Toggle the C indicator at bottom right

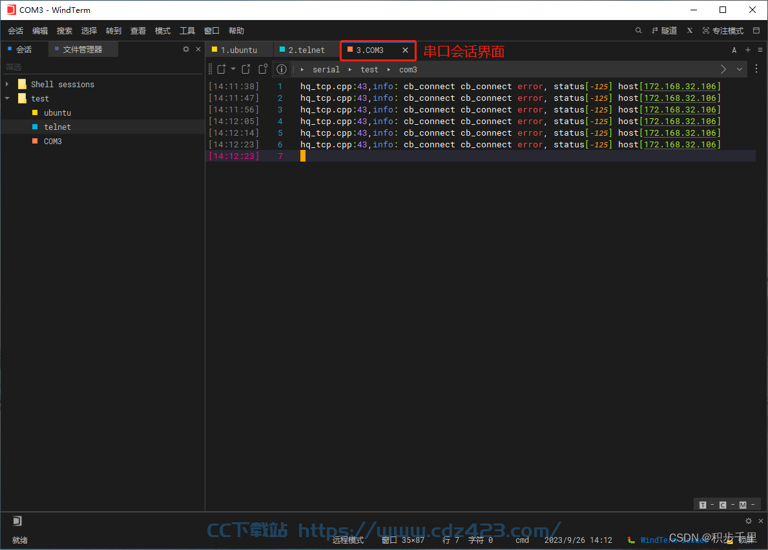tap(723, 505)
